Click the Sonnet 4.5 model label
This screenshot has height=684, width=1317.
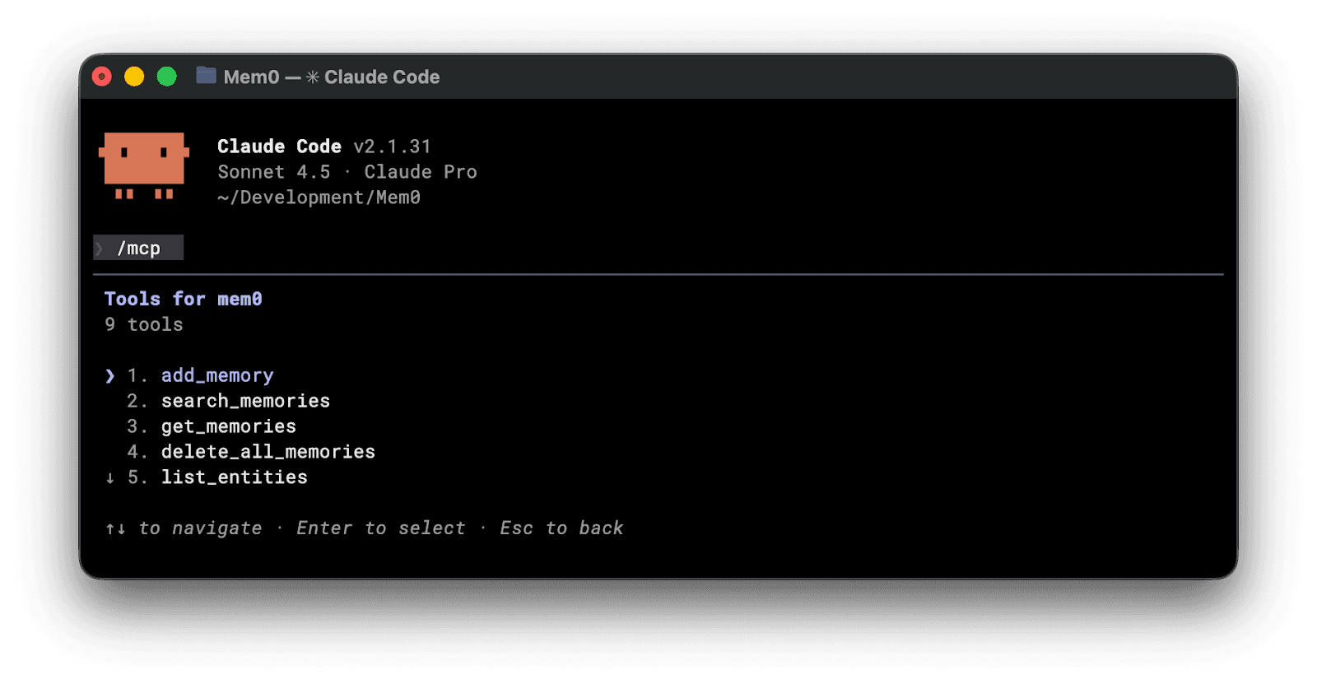pos(273,171)
